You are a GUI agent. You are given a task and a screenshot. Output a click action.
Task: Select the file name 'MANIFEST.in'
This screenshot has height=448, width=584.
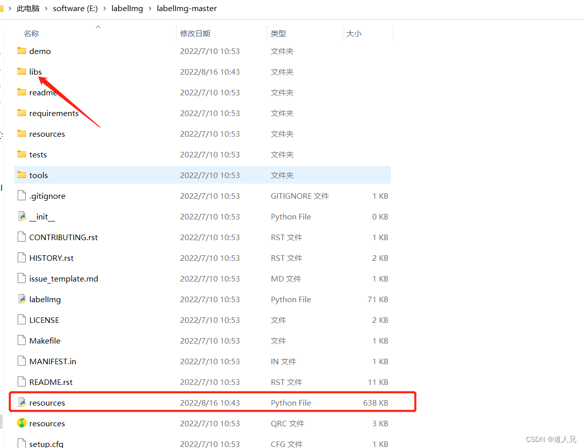click(x=52, y=362)
